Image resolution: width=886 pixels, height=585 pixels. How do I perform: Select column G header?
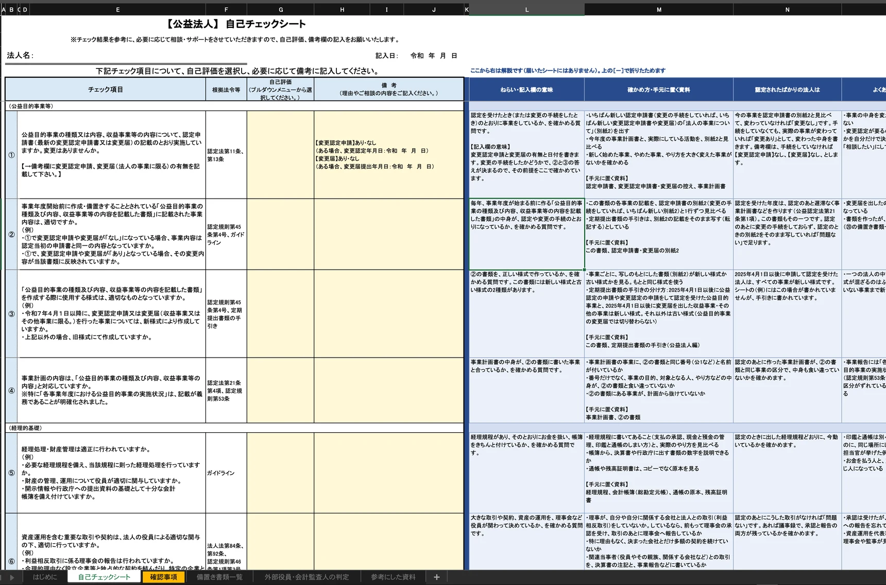tap(281, 10)
